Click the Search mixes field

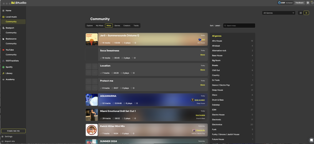coord(240,26)
